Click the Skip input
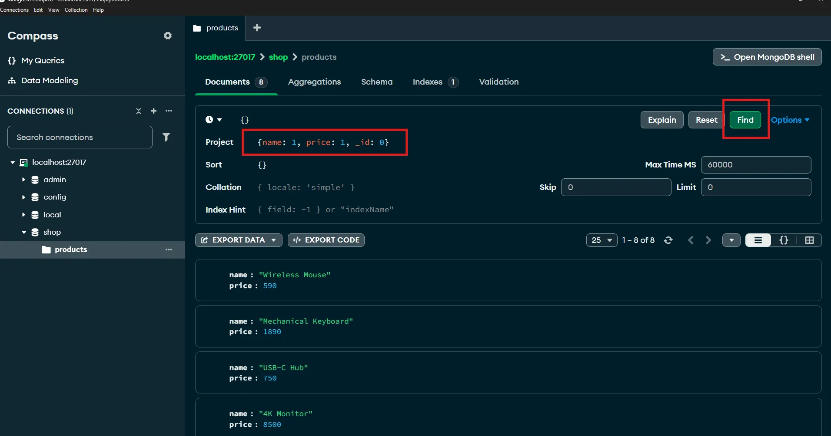Viewport: 831px width, 436px height. (616, 187)
